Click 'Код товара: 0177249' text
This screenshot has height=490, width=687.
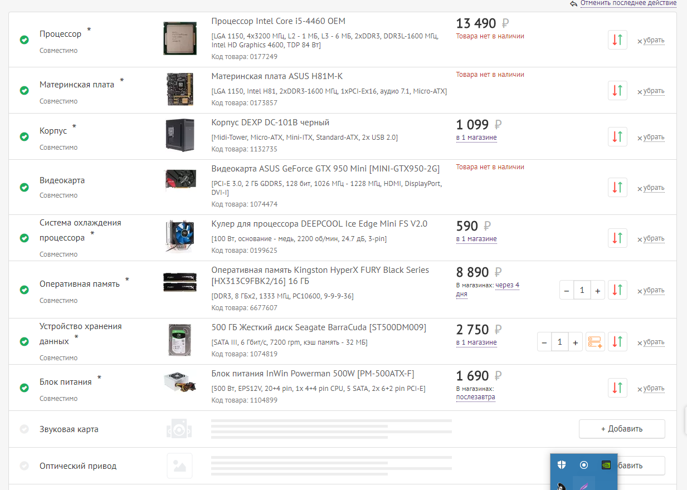(x=245, y=57)
